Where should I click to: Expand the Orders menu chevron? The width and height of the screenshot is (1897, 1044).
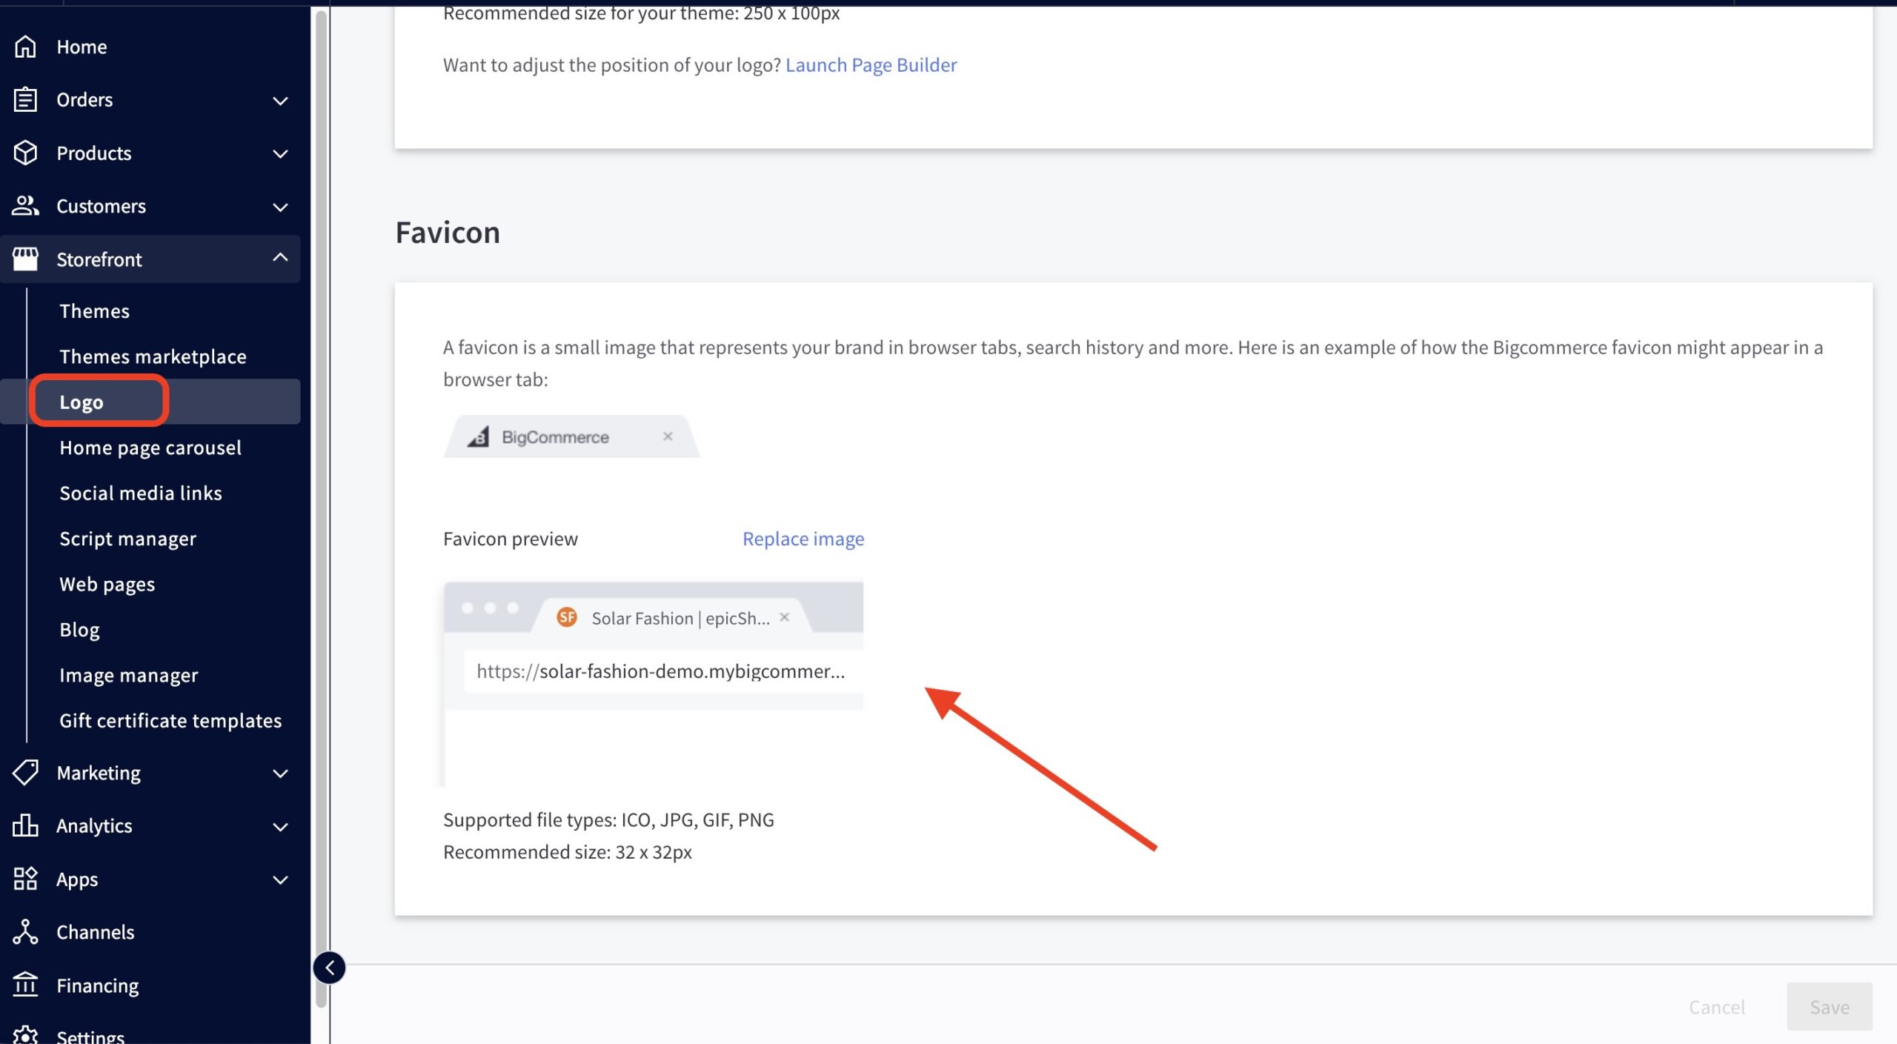(x=280, y=100)
